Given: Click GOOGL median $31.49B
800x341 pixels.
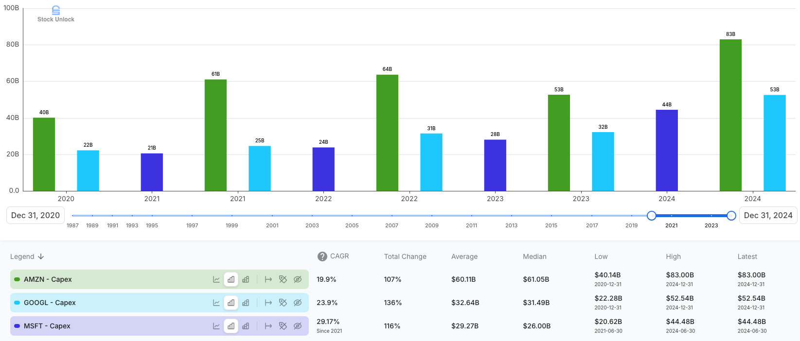Looking at the screenshot, I should tap(536, 303).
